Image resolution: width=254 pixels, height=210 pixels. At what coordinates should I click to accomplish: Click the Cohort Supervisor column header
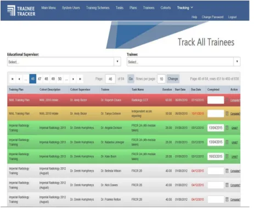(x=80, y=89)
